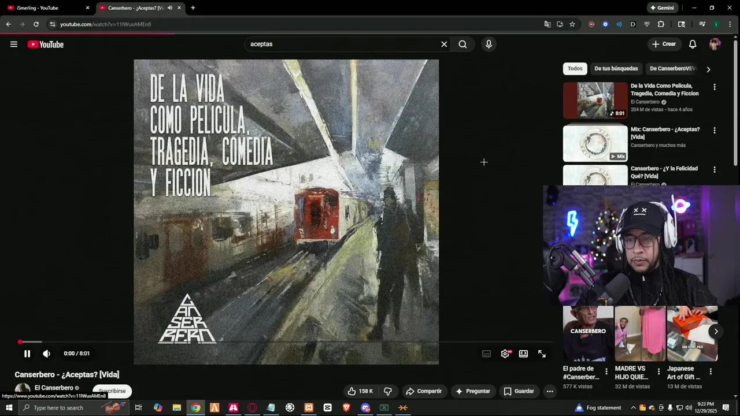
Task: Enter full screen mode
Action: (542, 354)
